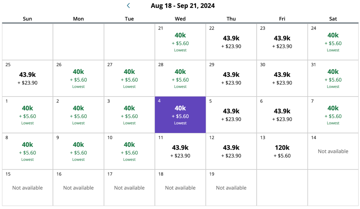Select Tuesday August 27 date cell

pyautogui.click(x=129, y=78)
